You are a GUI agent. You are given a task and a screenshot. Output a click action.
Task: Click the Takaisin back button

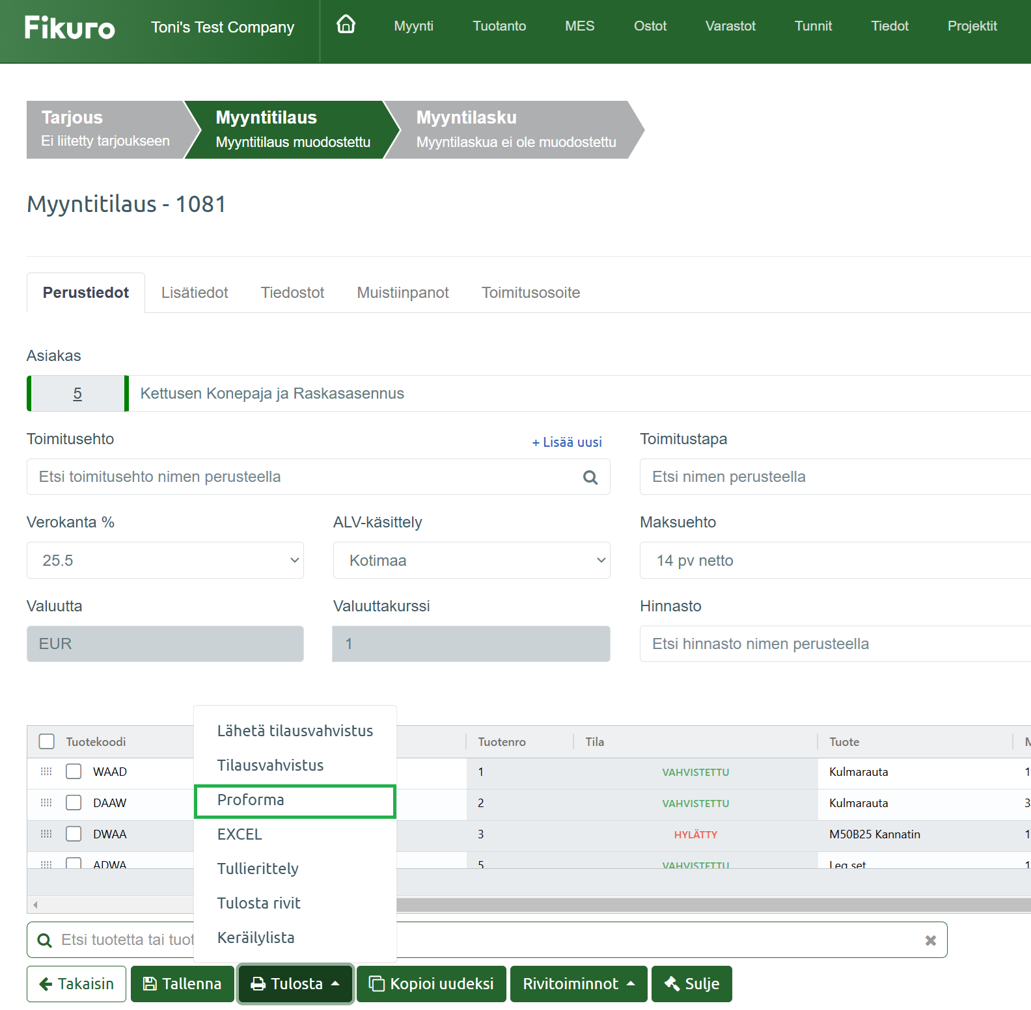tap(76, 984)
